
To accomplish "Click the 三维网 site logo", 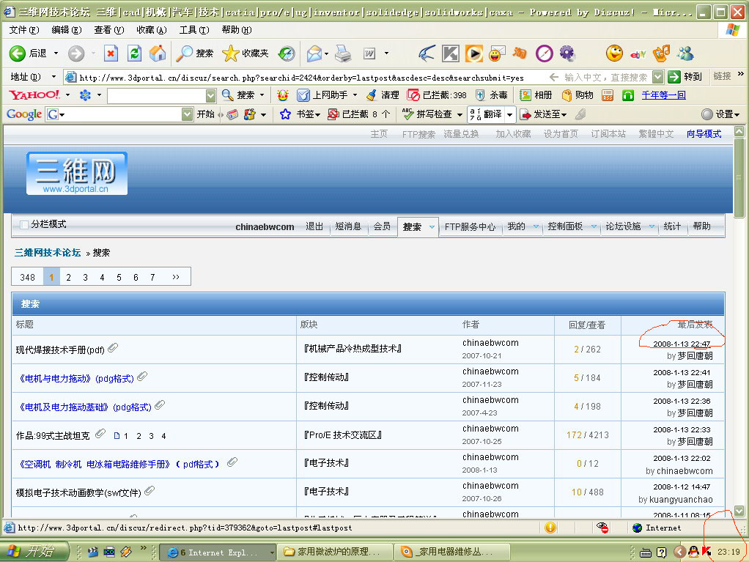I will (77, 174).
